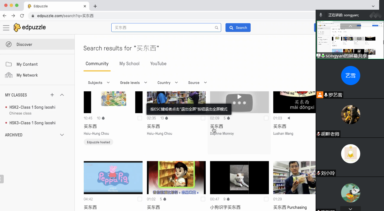Check the box for Peppa Pig video
Image resolution: width=384 pixels, height=211 pixels.
pyautogui.click(x=140, y=199)
